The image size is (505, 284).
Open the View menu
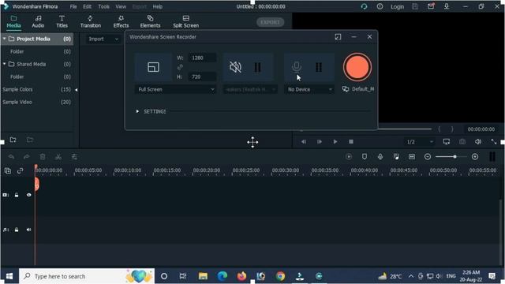click(x=121, y=6)
